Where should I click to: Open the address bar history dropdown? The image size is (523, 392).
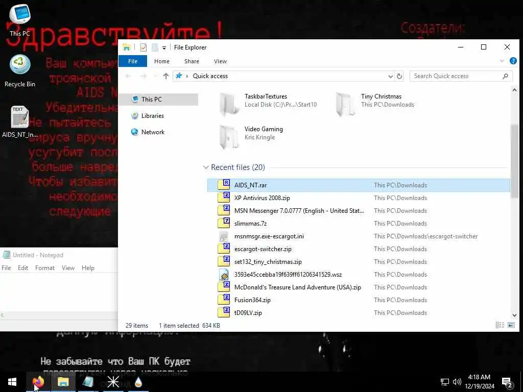click(x=390, y=77)
